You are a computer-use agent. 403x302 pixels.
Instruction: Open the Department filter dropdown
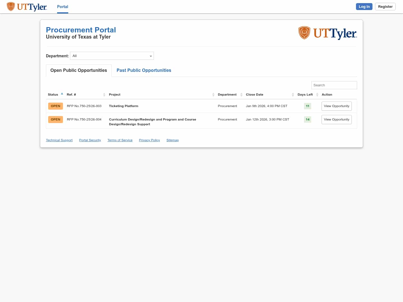[112, 56]
